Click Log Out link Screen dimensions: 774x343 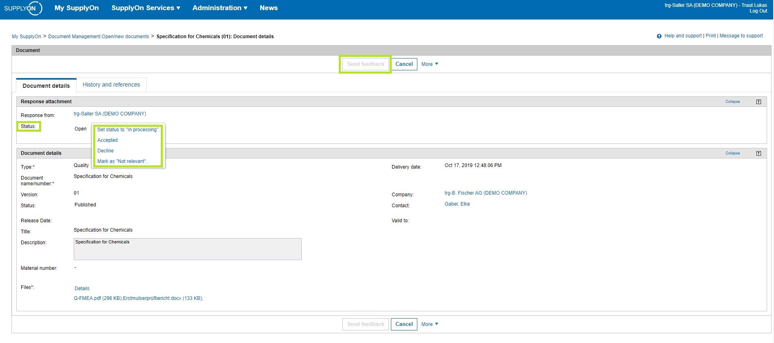click(758, 11)
